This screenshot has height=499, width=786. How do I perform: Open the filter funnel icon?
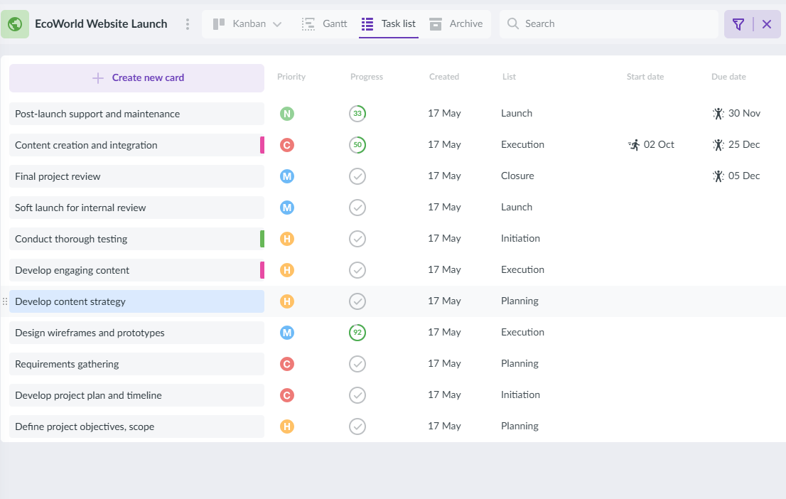pyautogui.click(x=738, y=23)
